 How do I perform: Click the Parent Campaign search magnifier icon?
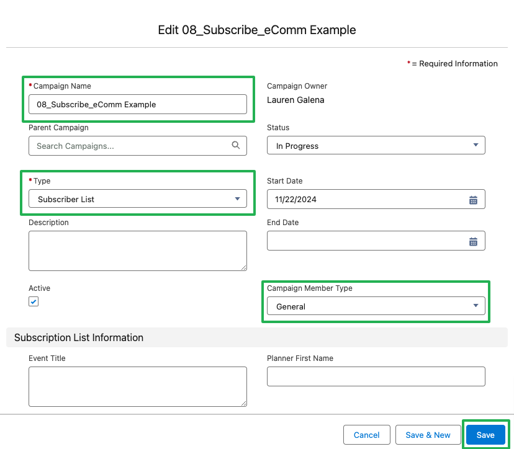pyautogui.click(x=235, y=145)
